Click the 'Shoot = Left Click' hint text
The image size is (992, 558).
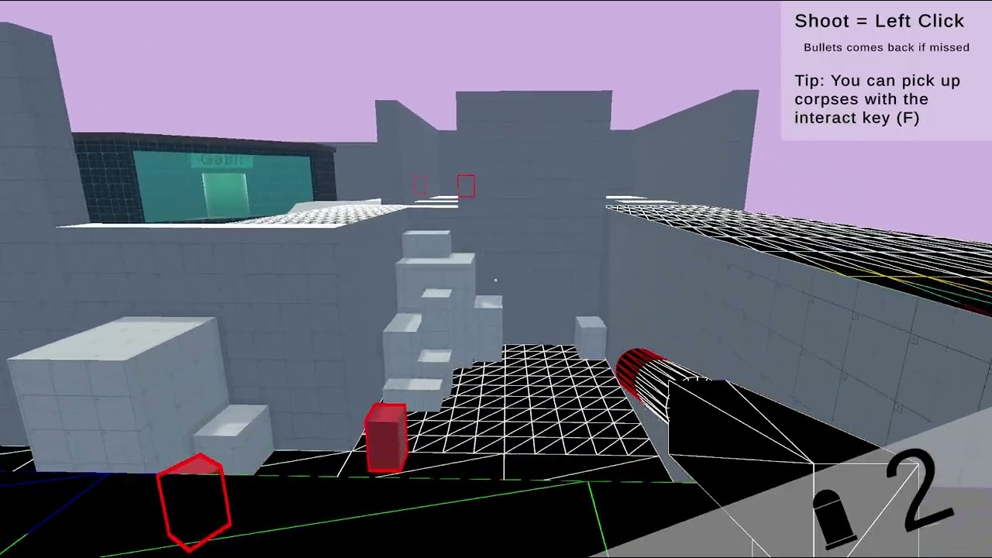pos(879,21)
